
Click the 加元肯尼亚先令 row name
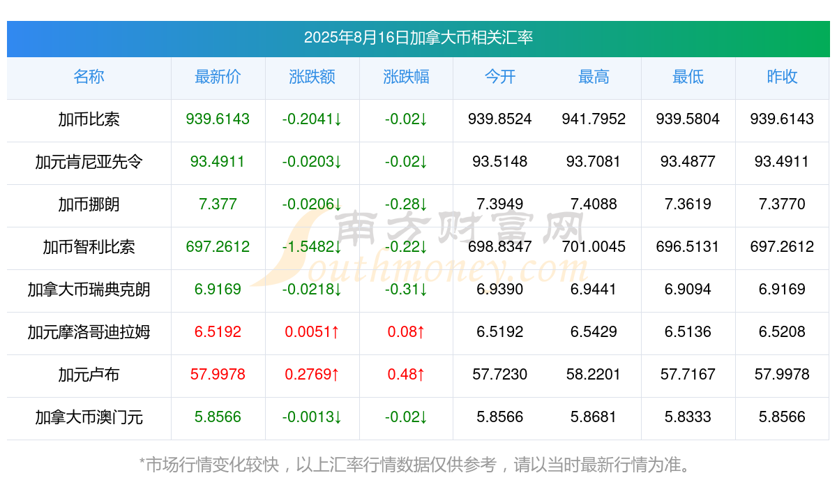point(89,162)
